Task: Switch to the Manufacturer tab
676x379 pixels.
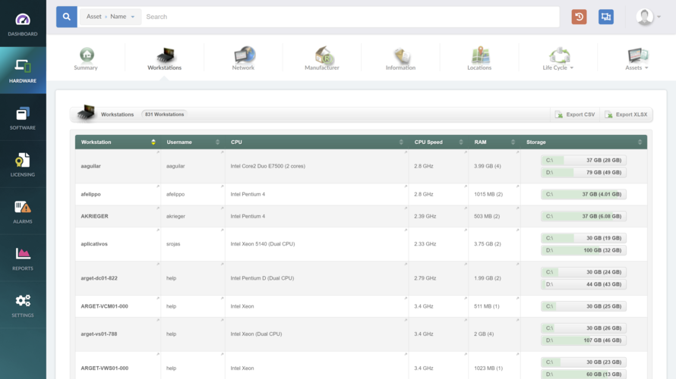Action: 322,58
